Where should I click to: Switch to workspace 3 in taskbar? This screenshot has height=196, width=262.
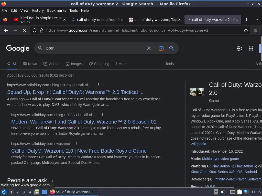[24, 192]
